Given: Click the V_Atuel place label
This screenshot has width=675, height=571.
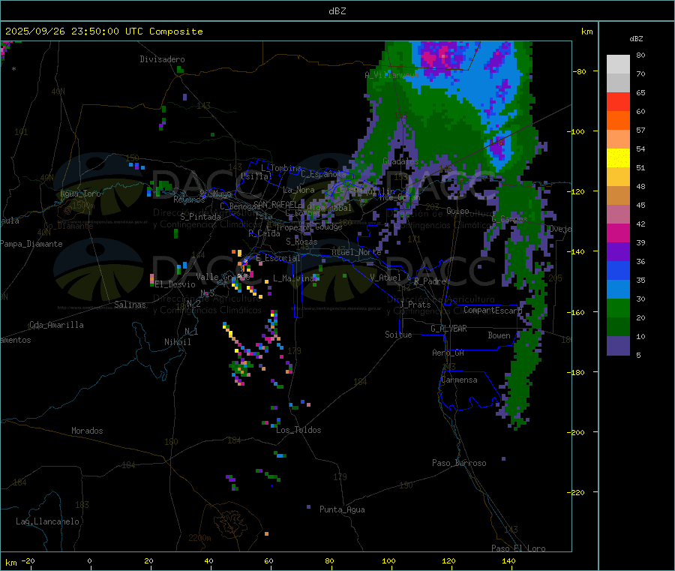Looking at the screenshot, I should pyautogui.click(x=385, y=278).
